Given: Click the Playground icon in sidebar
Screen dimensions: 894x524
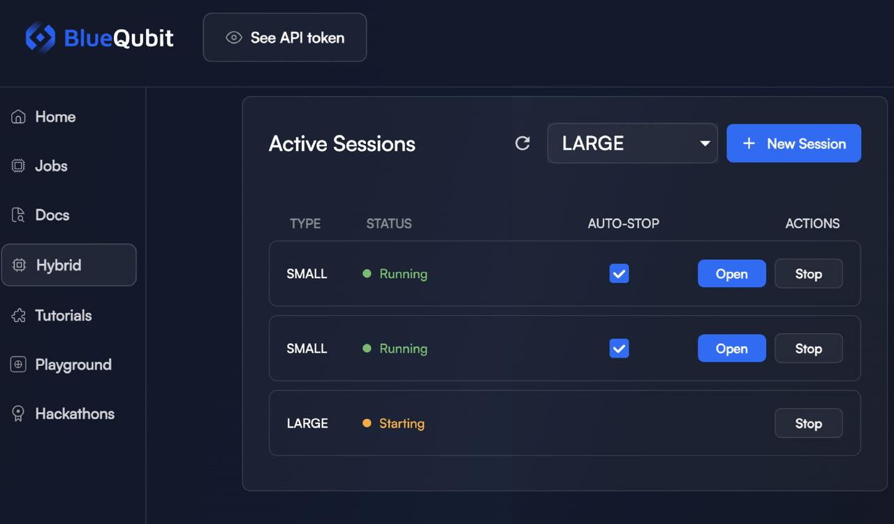Looking at the screenshot, I should click(x=18, y=365).
